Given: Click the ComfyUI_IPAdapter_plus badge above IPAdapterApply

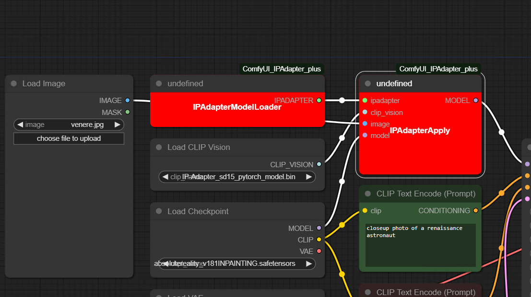Looking at the screenshot, I should click(438, 69).
